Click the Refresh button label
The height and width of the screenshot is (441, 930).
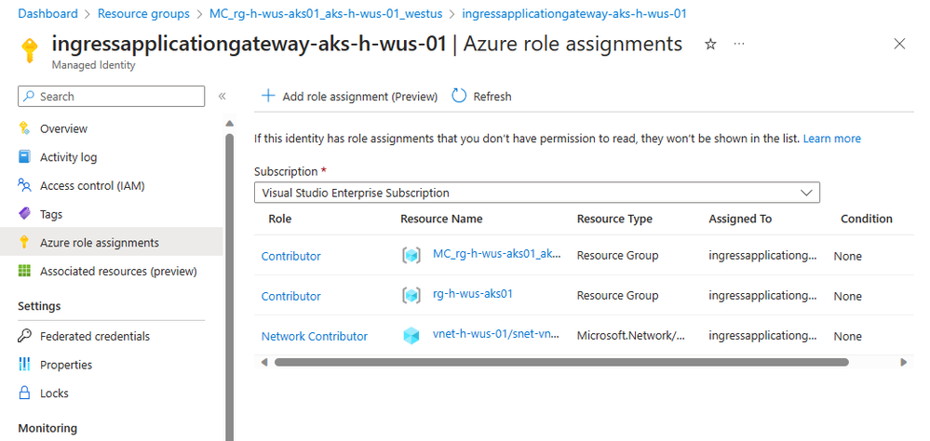point(492,96)
